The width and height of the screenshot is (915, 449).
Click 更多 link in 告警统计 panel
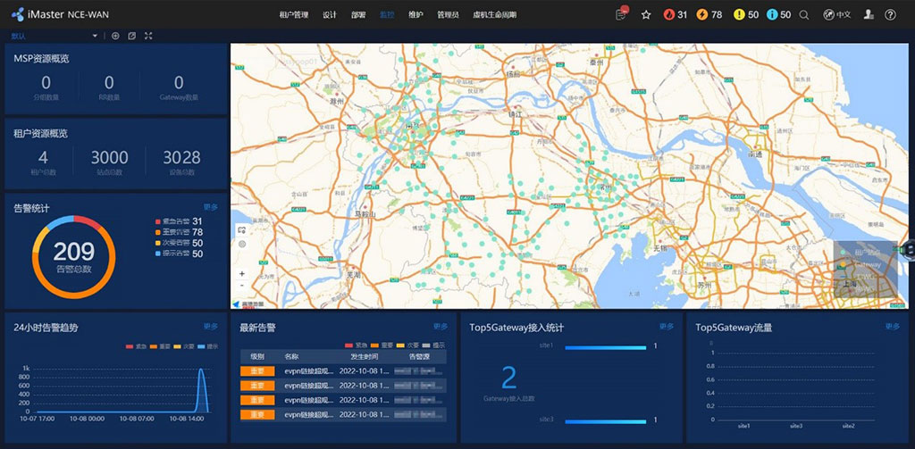[210, 207]
